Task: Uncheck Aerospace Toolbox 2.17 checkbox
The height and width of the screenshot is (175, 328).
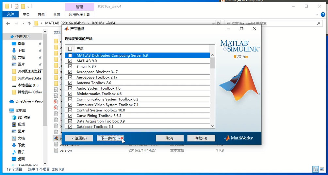Action: click(x=70, y=77)
